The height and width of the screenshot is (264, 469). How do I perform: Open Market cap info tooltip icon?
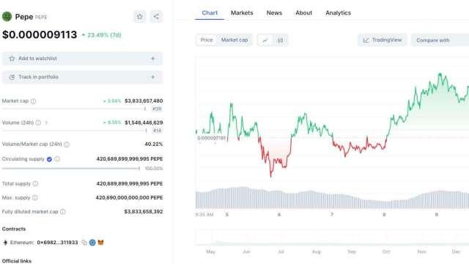(x=34, y=101)
